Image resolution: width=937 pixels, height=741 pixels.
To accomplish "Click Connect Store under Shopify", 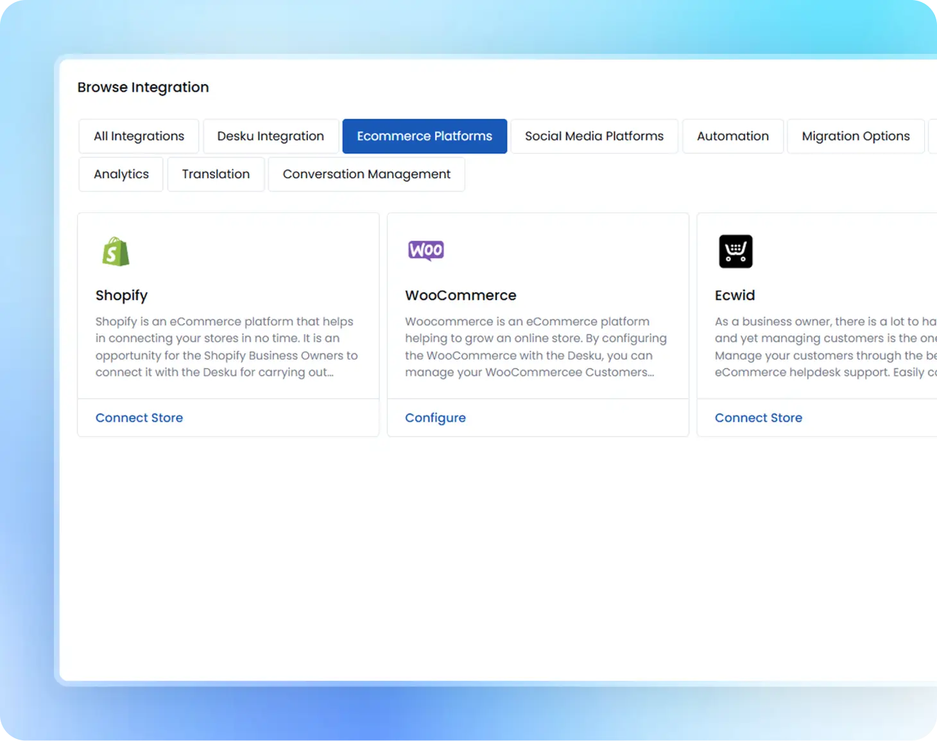I will coord(139,418).
